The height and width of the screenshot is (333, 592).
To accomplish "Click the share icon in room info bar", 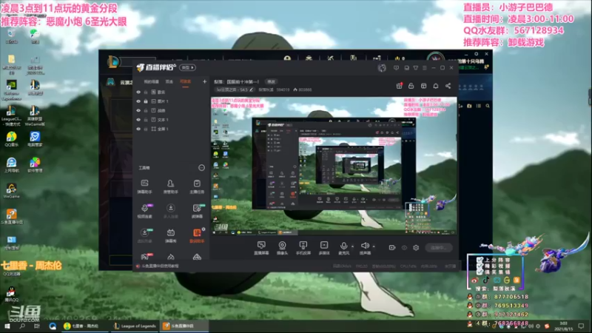I will click(448, 86).
